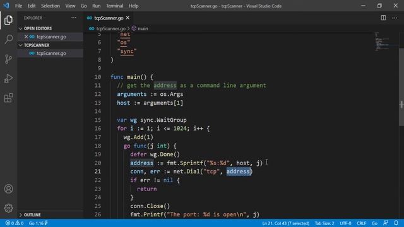Open the Source Control view
The width and height of the screenshot is (404, 227).
point(8,59)
